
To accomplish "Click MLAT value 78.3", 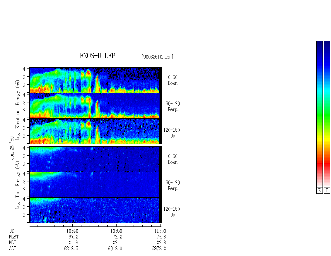I will (161, 237).
